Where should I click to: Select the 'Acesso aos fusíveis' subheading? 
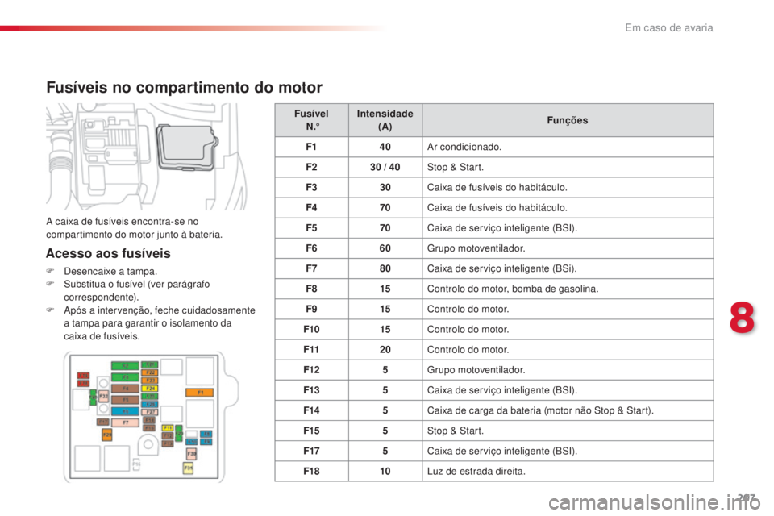pos(108,253)
